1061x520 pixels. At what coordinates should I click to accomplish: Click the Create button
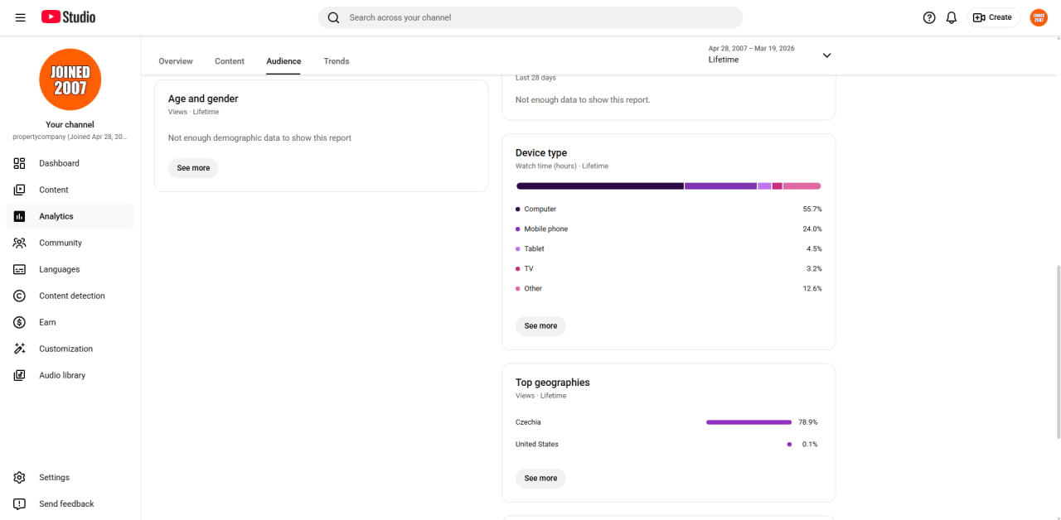[x=993, y=17]
